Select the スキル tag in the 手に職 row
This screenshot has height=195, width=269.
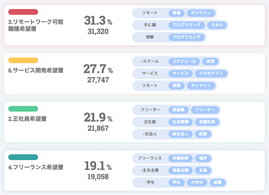pos(217,25)
